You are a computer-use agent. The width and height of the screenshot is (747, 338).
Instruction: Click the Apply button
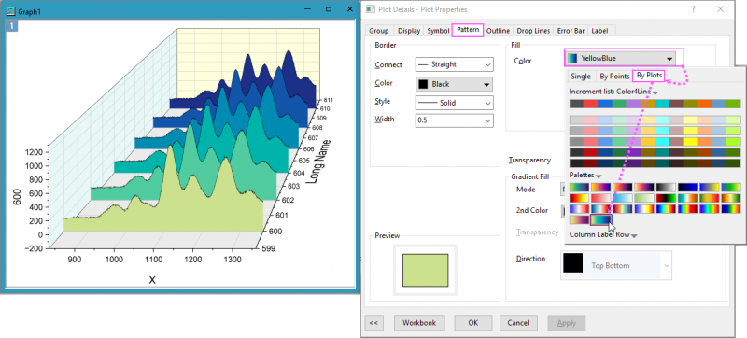(567, 323)
